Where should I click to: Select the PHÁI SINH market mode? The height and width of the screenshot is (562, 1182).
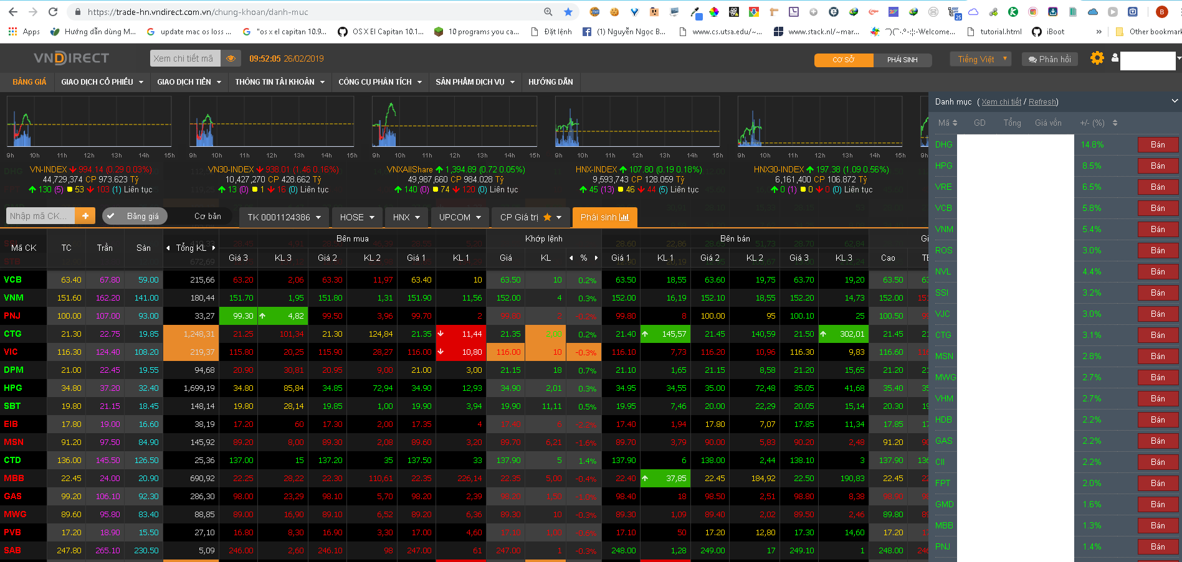click(902, 60)
